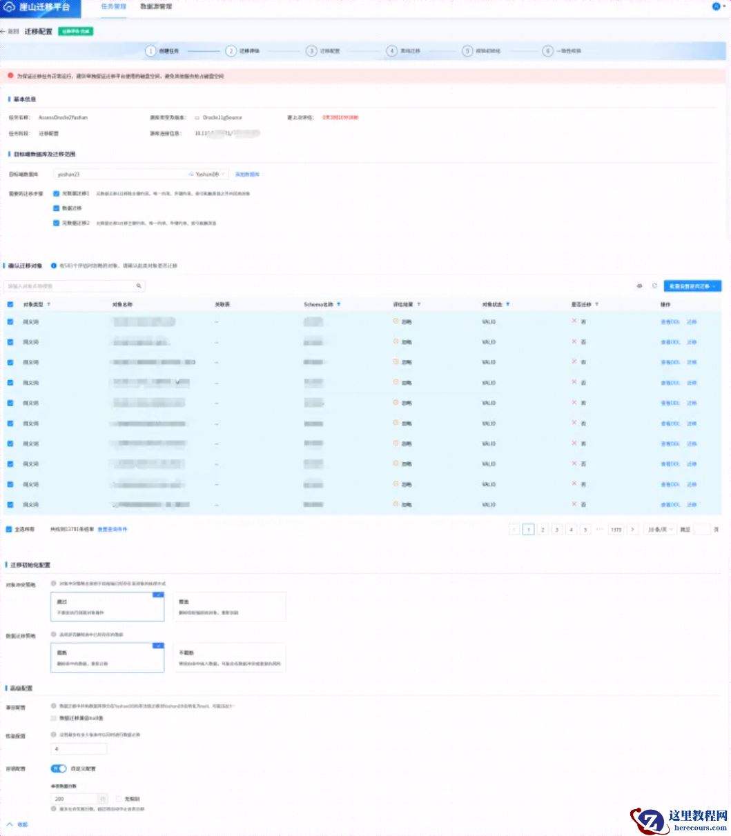
Task: Switch to the 数据源管理 tab
Action: [x=156, y=7]
